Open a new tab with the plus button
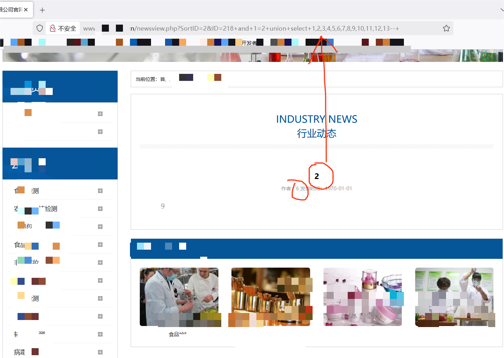The height and width of the screenshot is (358, 504). point(42,10)
